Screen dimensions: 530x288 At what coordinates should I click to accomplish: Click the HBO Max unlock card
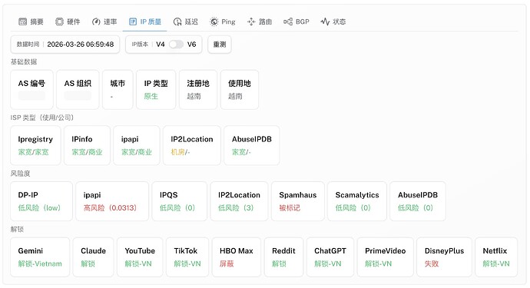coord(237,257)
